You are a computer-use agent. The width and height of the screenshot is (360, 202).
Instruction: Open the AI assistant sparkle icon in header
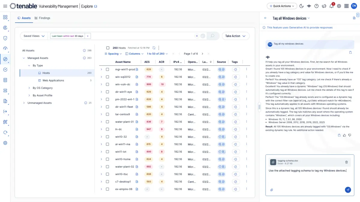point(309,6)
